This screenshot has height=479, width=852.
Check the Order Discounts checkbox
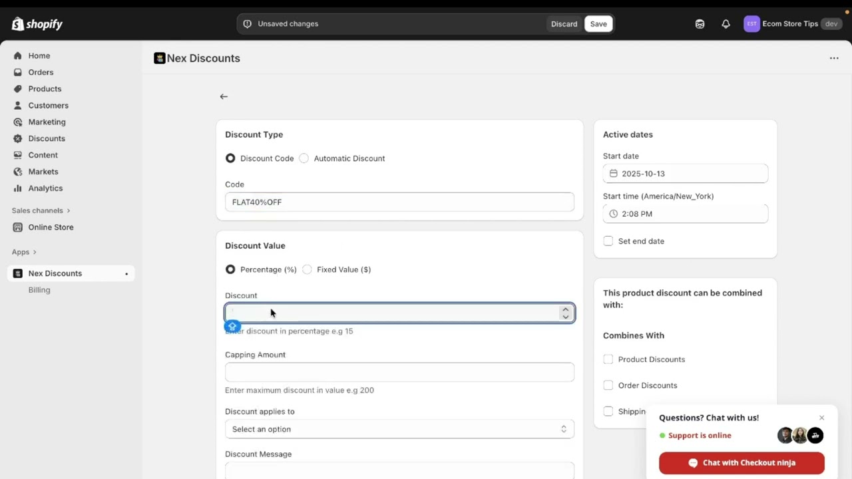coord(608,385)
